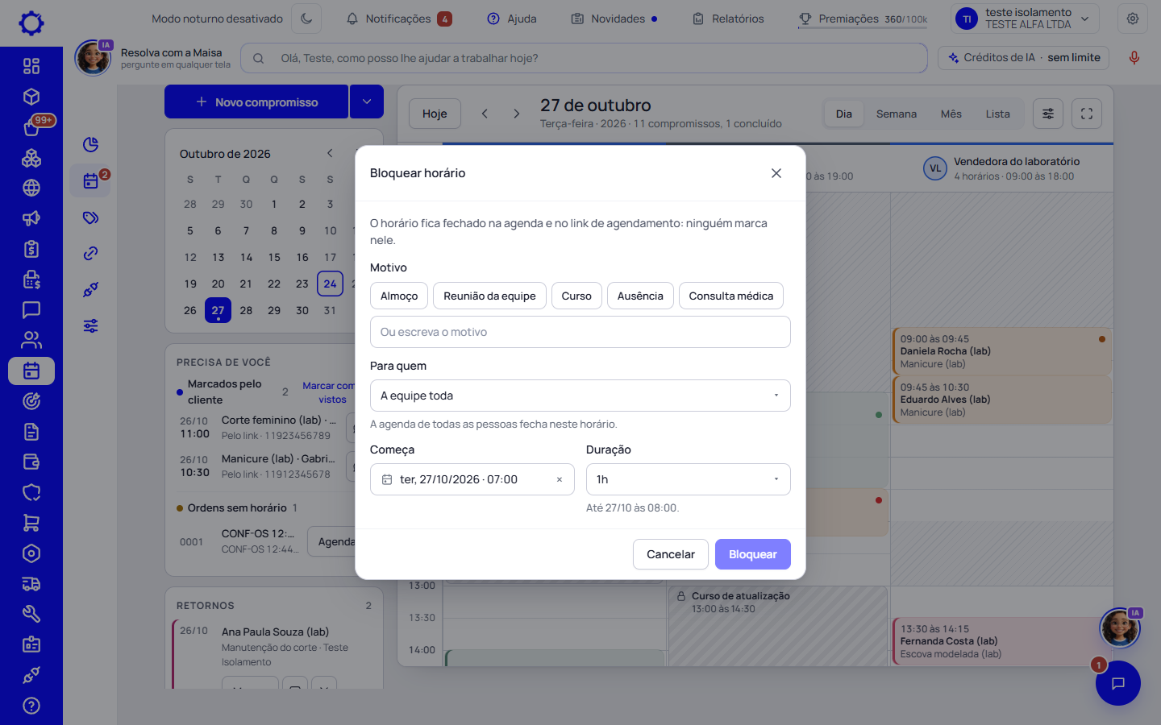Expand the Para quem dropdown
1161x725 pixels.
click(x=580, y=396)
